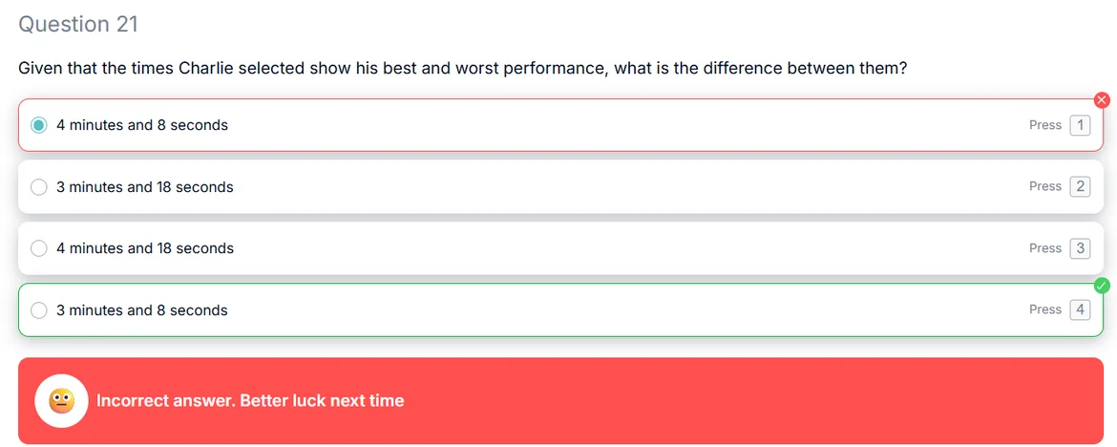This screenshot has height=447, width=1117.
Task: Click the "3 minutes and 18 seconds" answer text
Action: tap(145, 187)
